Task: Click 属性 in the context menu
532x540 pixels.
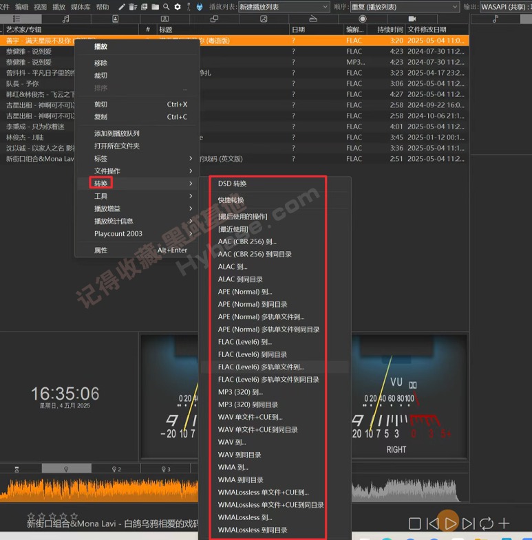Action: tap(101, 250)
